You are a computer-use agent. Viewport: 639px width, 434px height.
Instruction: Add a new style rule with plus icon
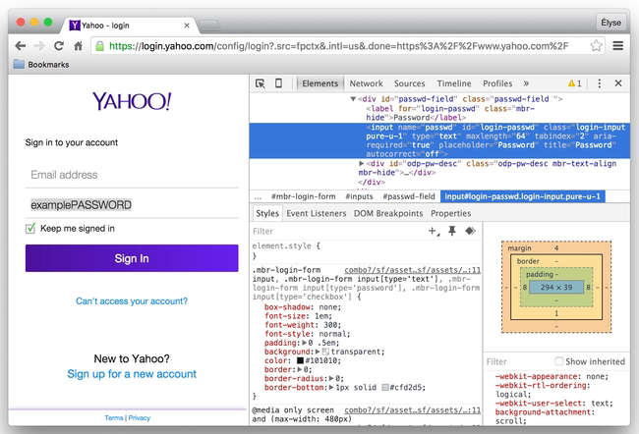pyautogui.click(x=434, y=232)
